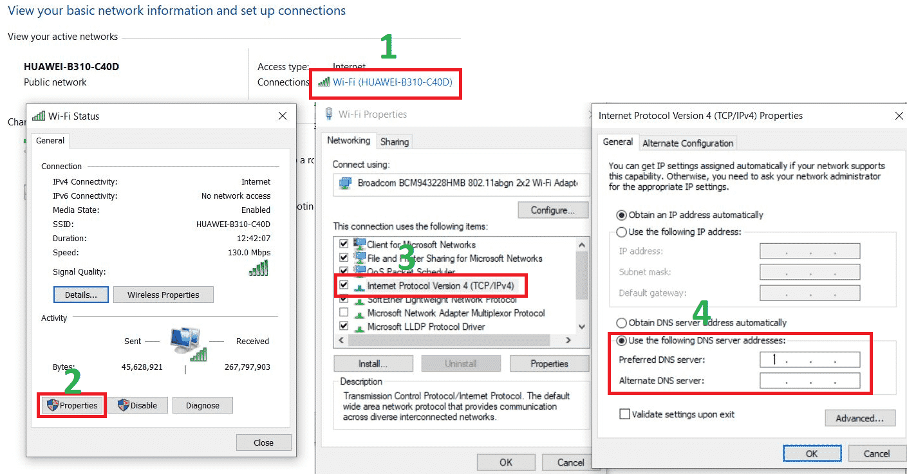907x474 pixels.
Task: Open General tab in Wi-Fi Status
Action: [x=50, y=141]
